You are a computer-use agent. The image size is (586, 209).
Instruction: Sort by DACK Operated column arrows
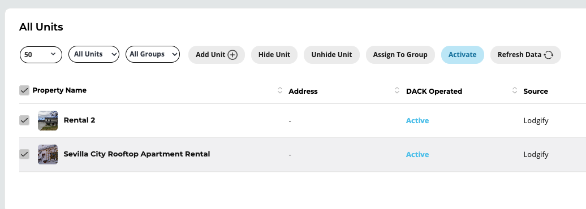point(515,90)
